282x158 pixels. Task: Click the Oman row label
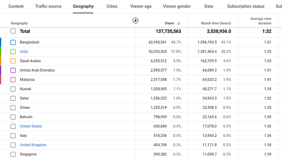click(25, 108)
